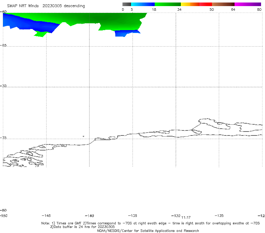265x233 pixels.
Task: Click the latitude label '-80'
Action: click(3, 210)
